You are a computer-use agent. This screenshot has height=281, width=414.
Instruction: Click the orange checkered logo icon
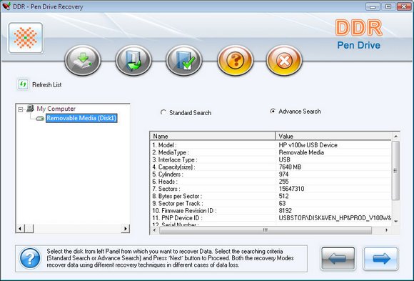26,38
